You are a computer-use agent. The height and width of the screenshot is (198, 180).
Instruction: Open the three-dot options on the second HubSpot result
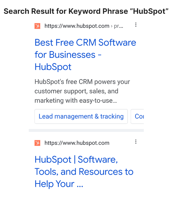(x=136, y=142)
